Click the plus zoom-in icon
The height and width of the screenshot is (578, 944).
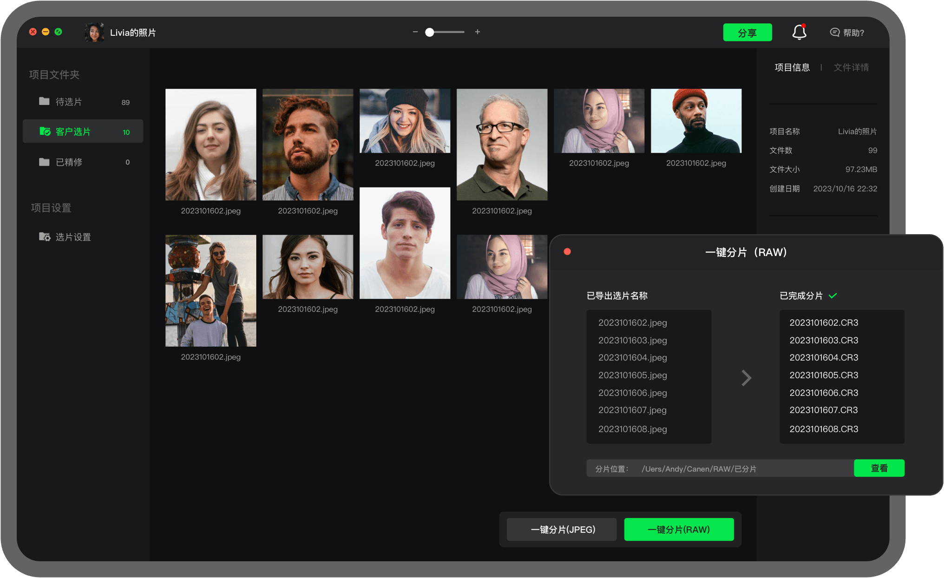coord(477,32)
